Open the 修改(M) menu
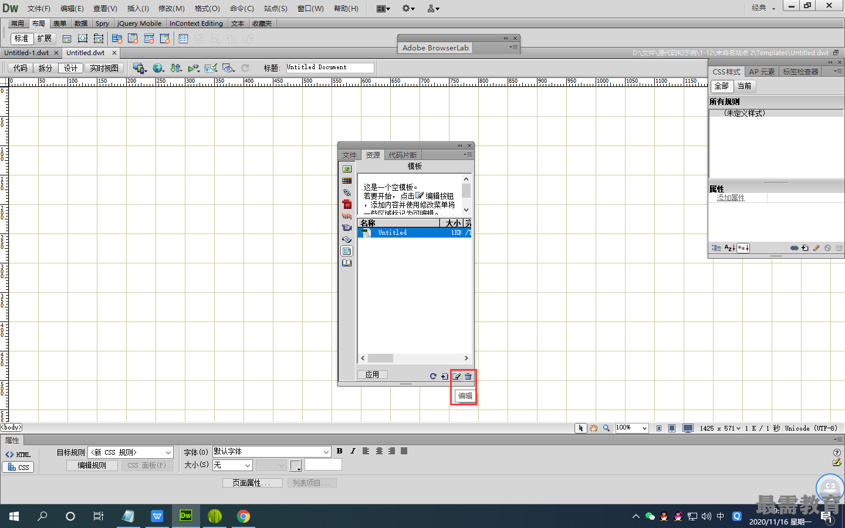 tap(171, 8)
